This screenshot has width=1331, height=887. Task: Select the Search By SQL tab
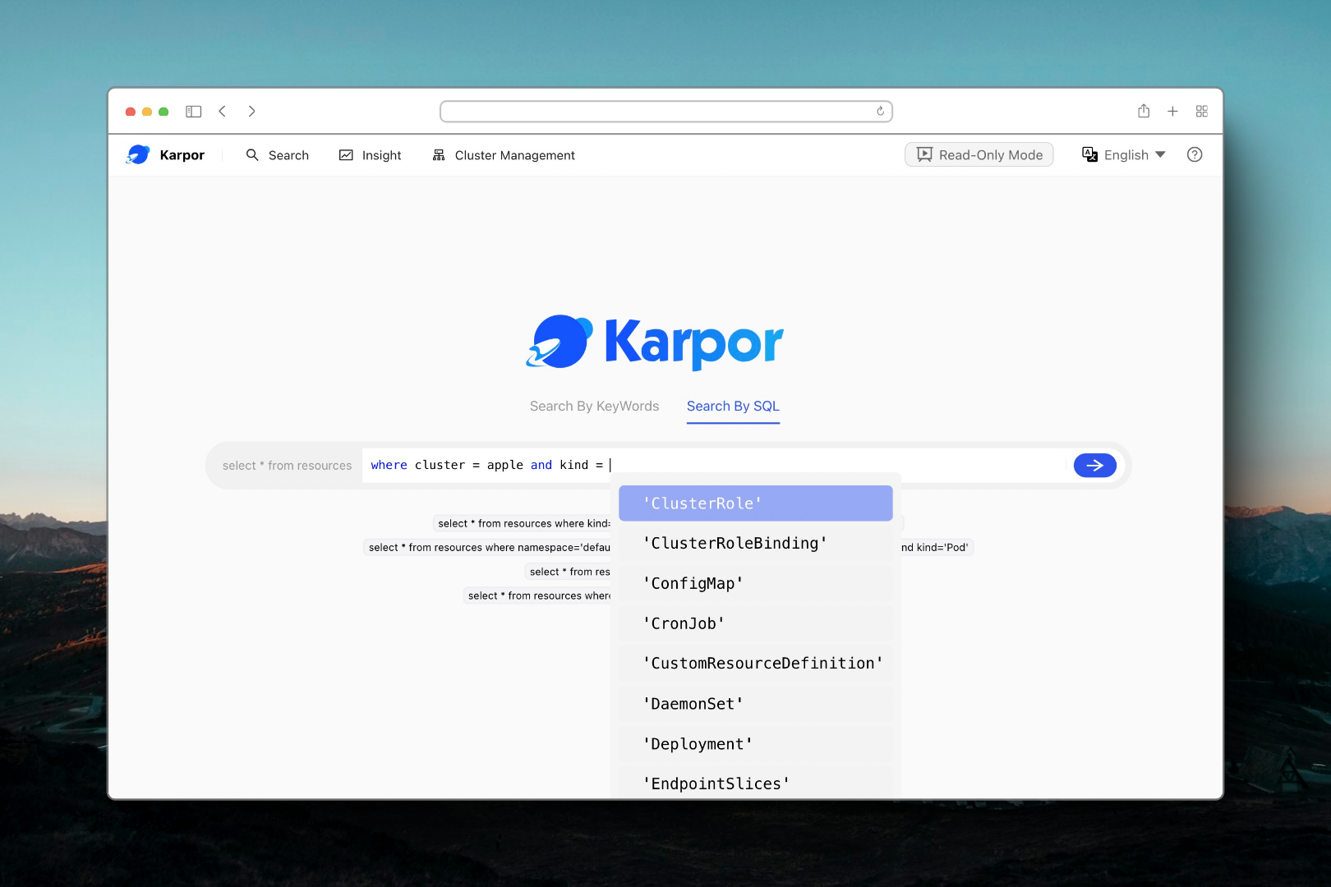tap(733, 407)
